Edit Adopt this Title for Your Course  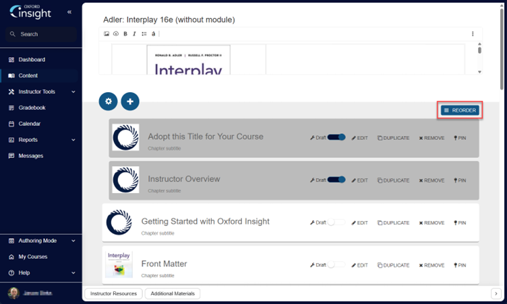[x=359, y=138]
